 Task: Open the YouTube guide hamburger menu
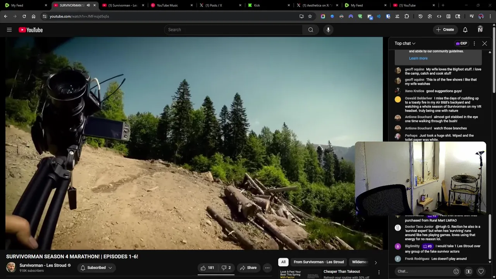point(9,30)
